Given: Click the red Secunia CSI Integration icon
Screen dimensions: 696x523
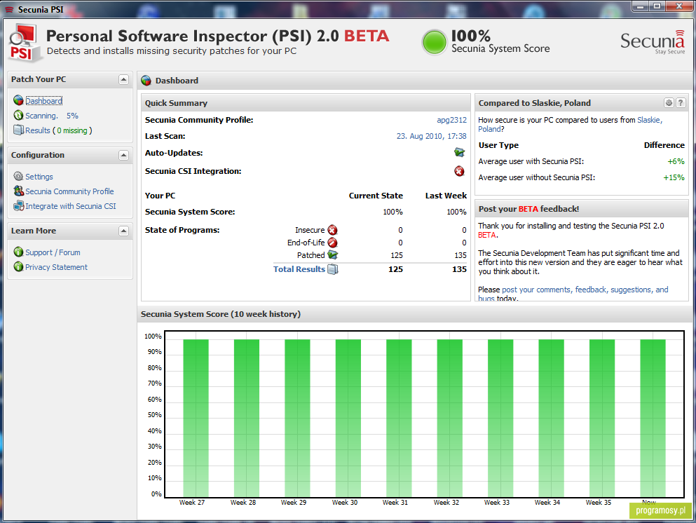Looking at the screenshot, I should [459, 171].
